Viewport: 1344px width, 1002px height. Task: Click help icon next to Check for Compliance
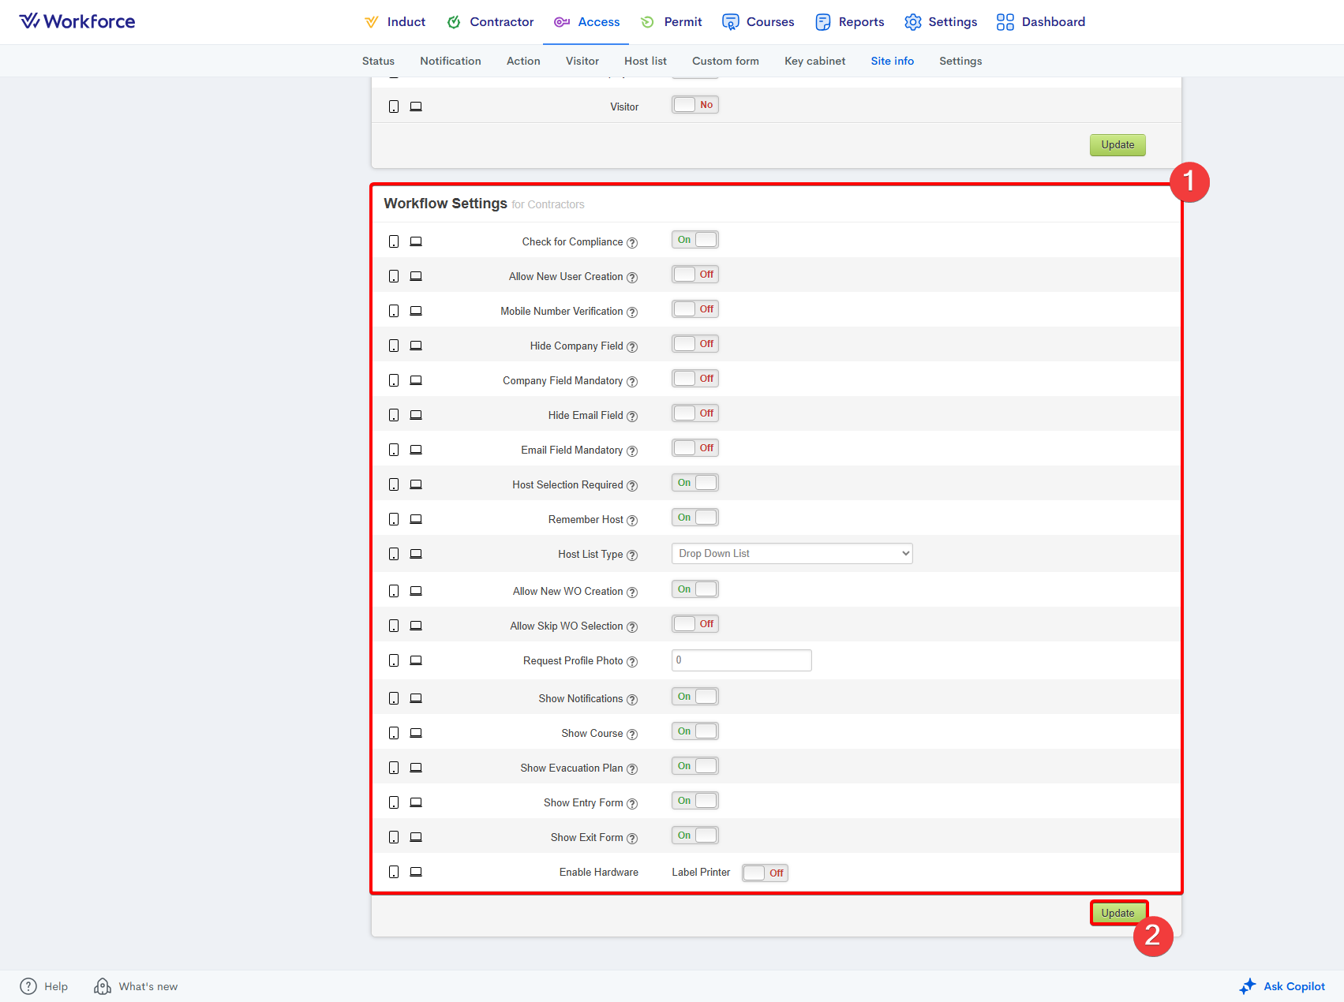coord(631,242)
